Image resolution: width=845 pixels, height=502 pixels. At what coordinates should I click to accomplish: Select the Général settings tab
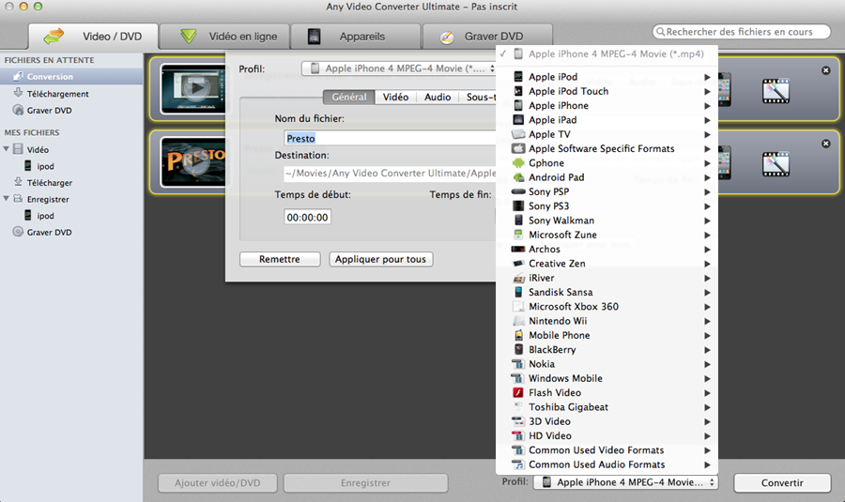348,97
